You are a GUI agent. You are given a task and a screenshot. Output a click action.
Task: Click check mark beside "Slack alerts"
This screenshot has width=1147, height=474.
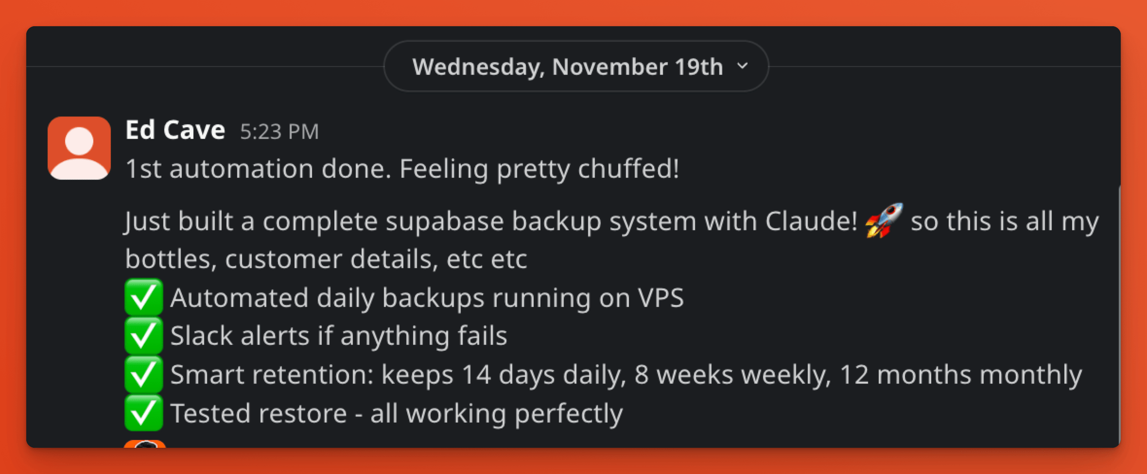click(143, 336)
